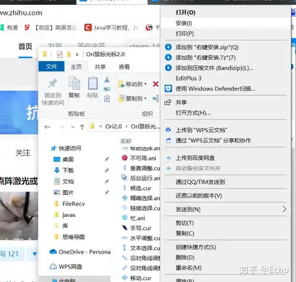This screenshot has height=282, width=296.
Task: Select 复制(C) in context menu
Action: (185, 233)
